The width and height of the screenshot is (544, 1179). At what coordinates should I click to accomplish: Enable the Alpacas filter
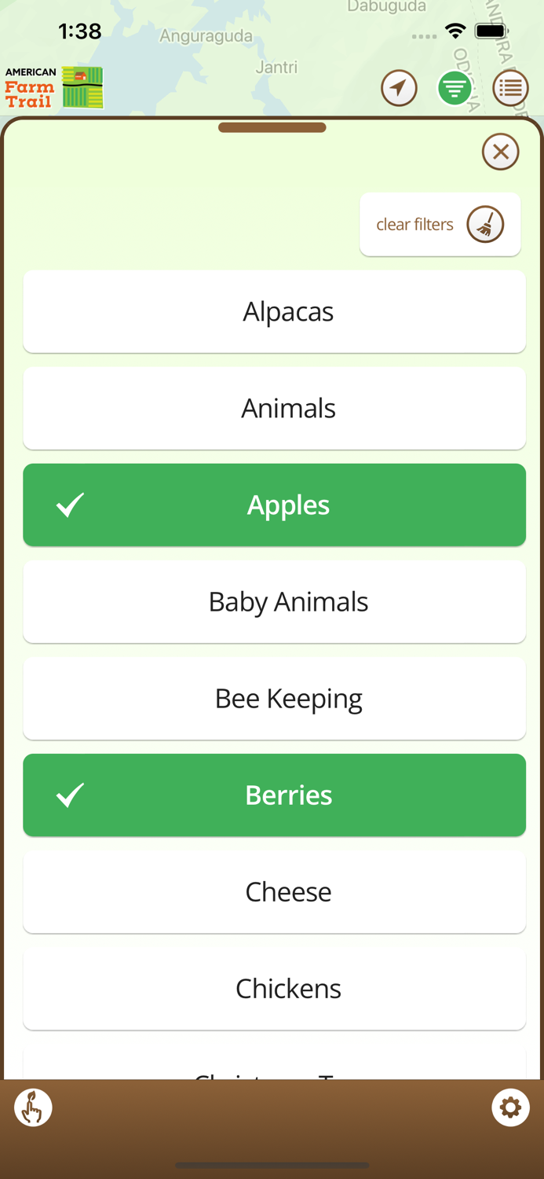(274, 311)
